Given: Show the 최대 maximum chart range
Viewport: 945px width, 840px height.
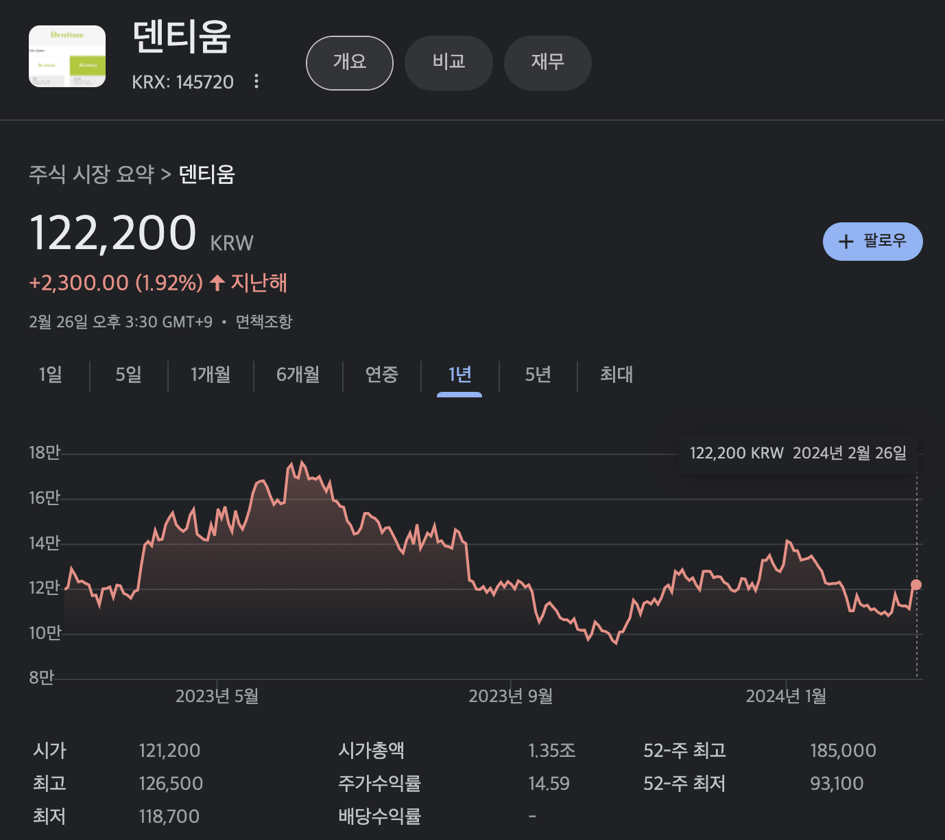Looking at the screenshot, I should pos(617,375).
